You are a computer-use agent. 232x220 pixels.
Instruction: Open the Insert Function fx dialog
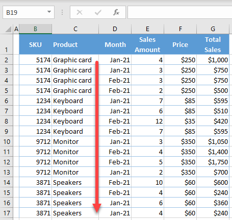(x=116, y=12)
